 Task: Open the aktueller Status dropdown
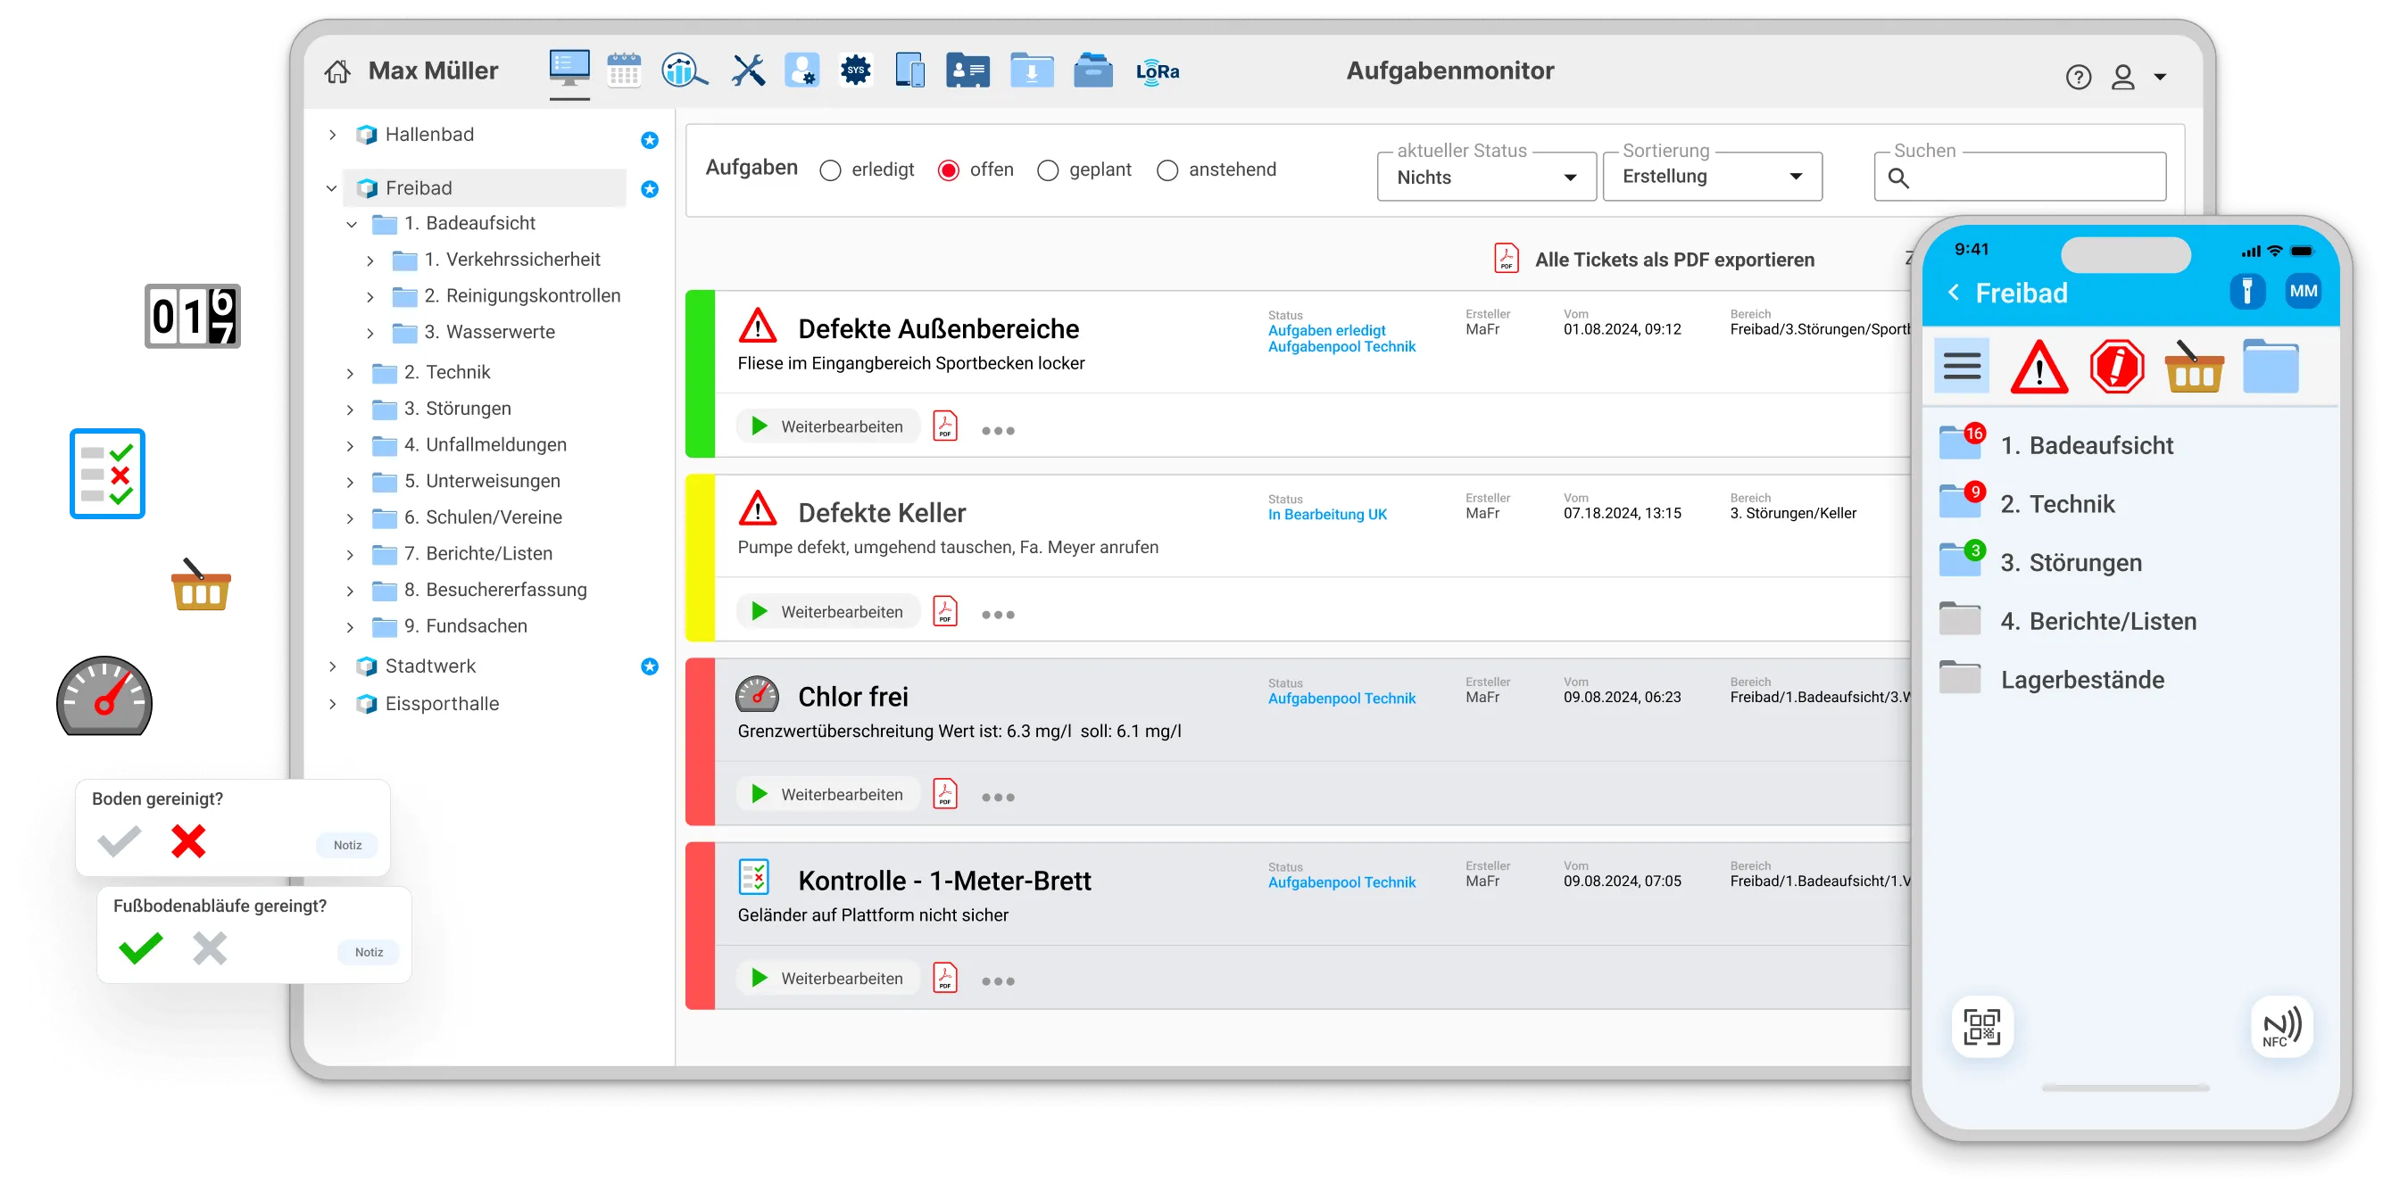pyautogui.click(x=1486, y=177)
